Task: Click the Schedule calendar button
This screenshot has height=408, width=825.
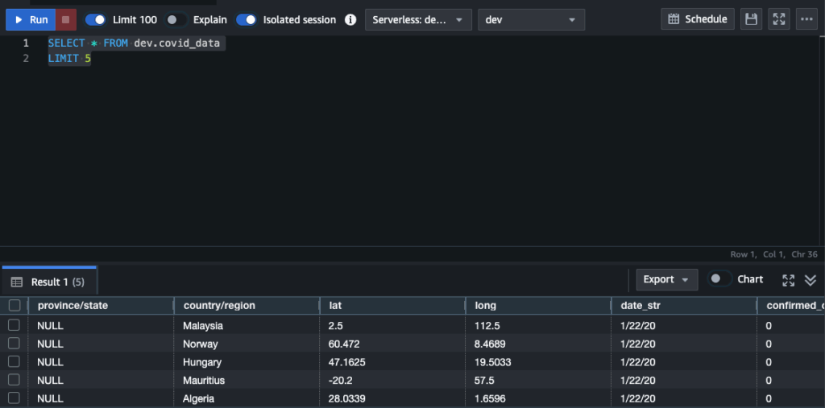Action: 698,19
